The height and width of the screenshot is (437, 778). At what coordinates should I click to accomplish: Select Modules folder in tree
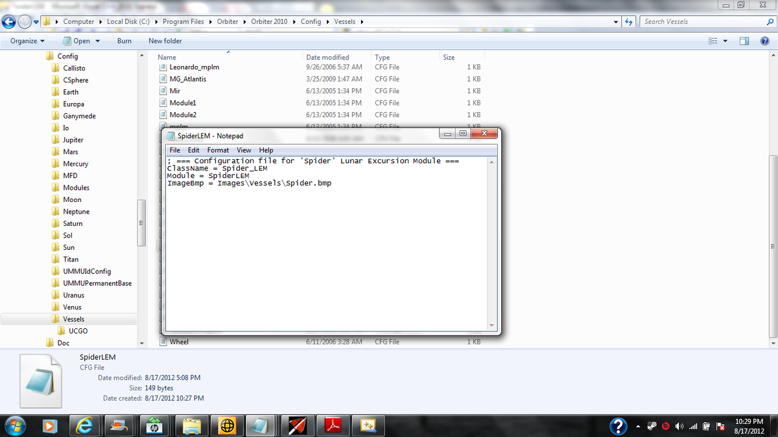(x=76, y=188)
